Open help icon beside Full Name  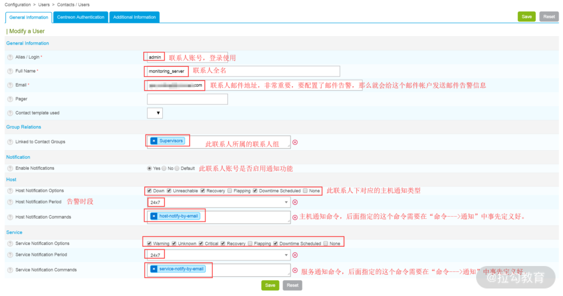pos(10,71)
